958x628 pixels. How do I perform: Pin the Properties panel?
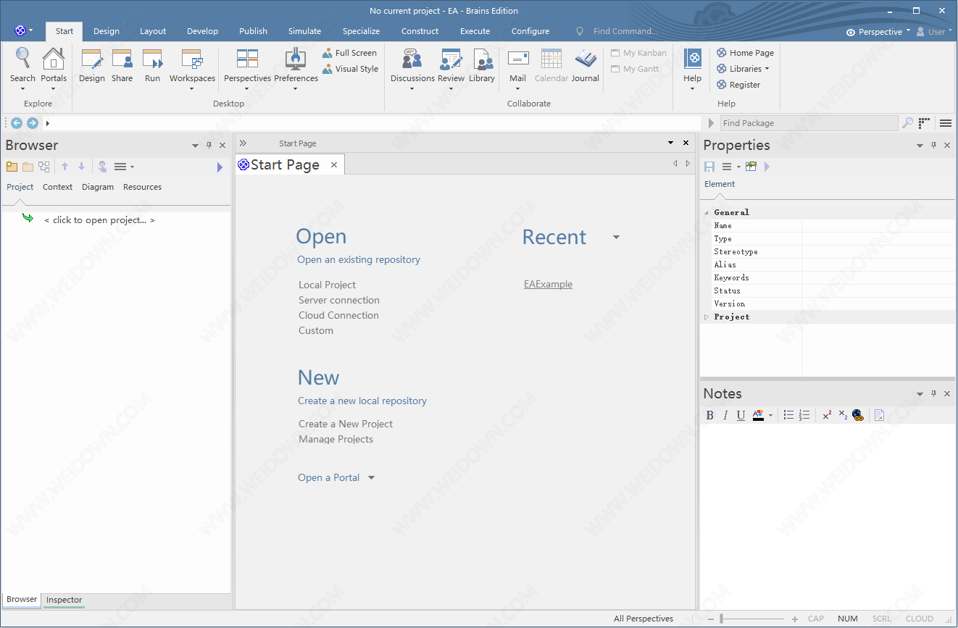(x=933, y=146)
